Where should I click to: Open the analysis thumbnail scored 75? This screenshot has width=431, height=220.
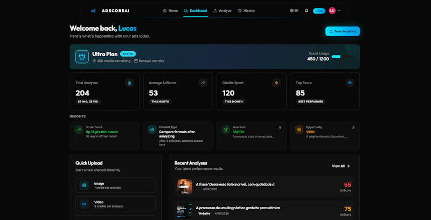pos(185,211)
